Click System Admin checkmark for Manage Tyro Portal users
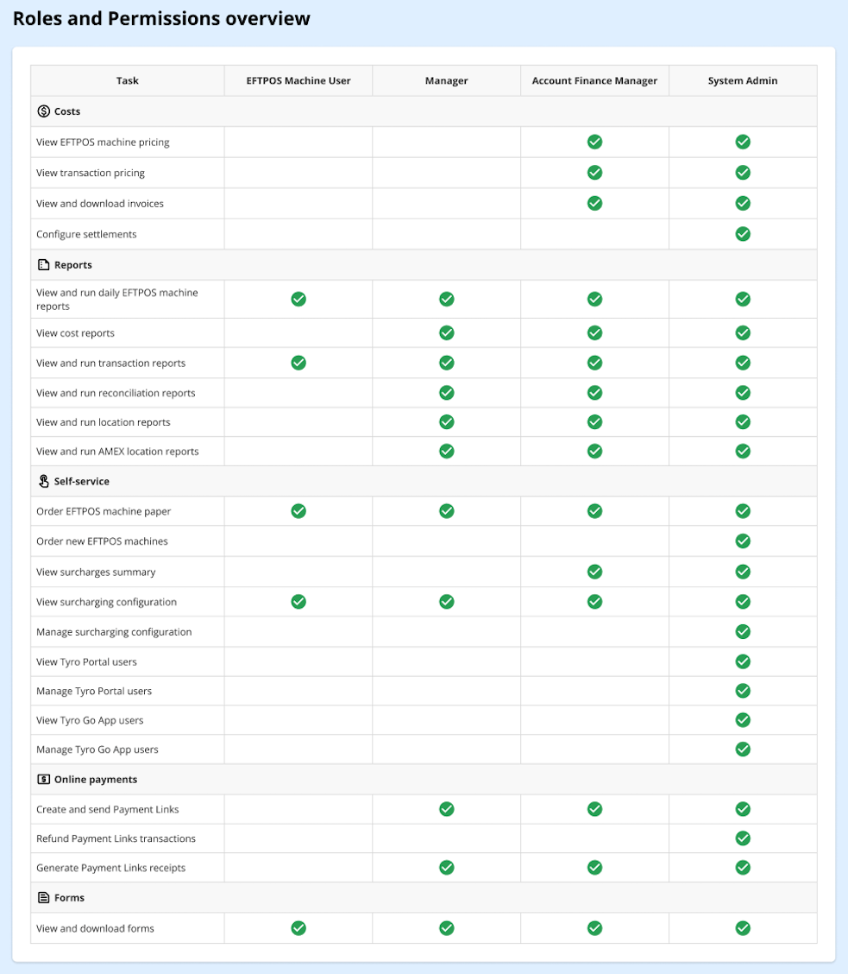848x974 pixels. [743, 691]
